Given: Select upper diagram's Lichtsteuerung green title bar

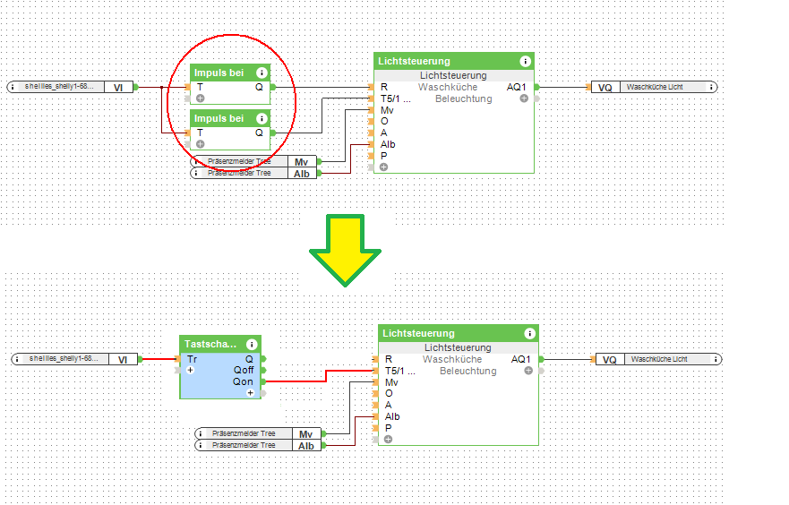Looking at the screenshot, I should 454,62.
